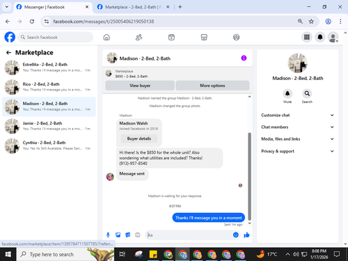This screenshot has height=261, width=348.
Task: Open the Facebook logo home link
Action: coord(10,37)
